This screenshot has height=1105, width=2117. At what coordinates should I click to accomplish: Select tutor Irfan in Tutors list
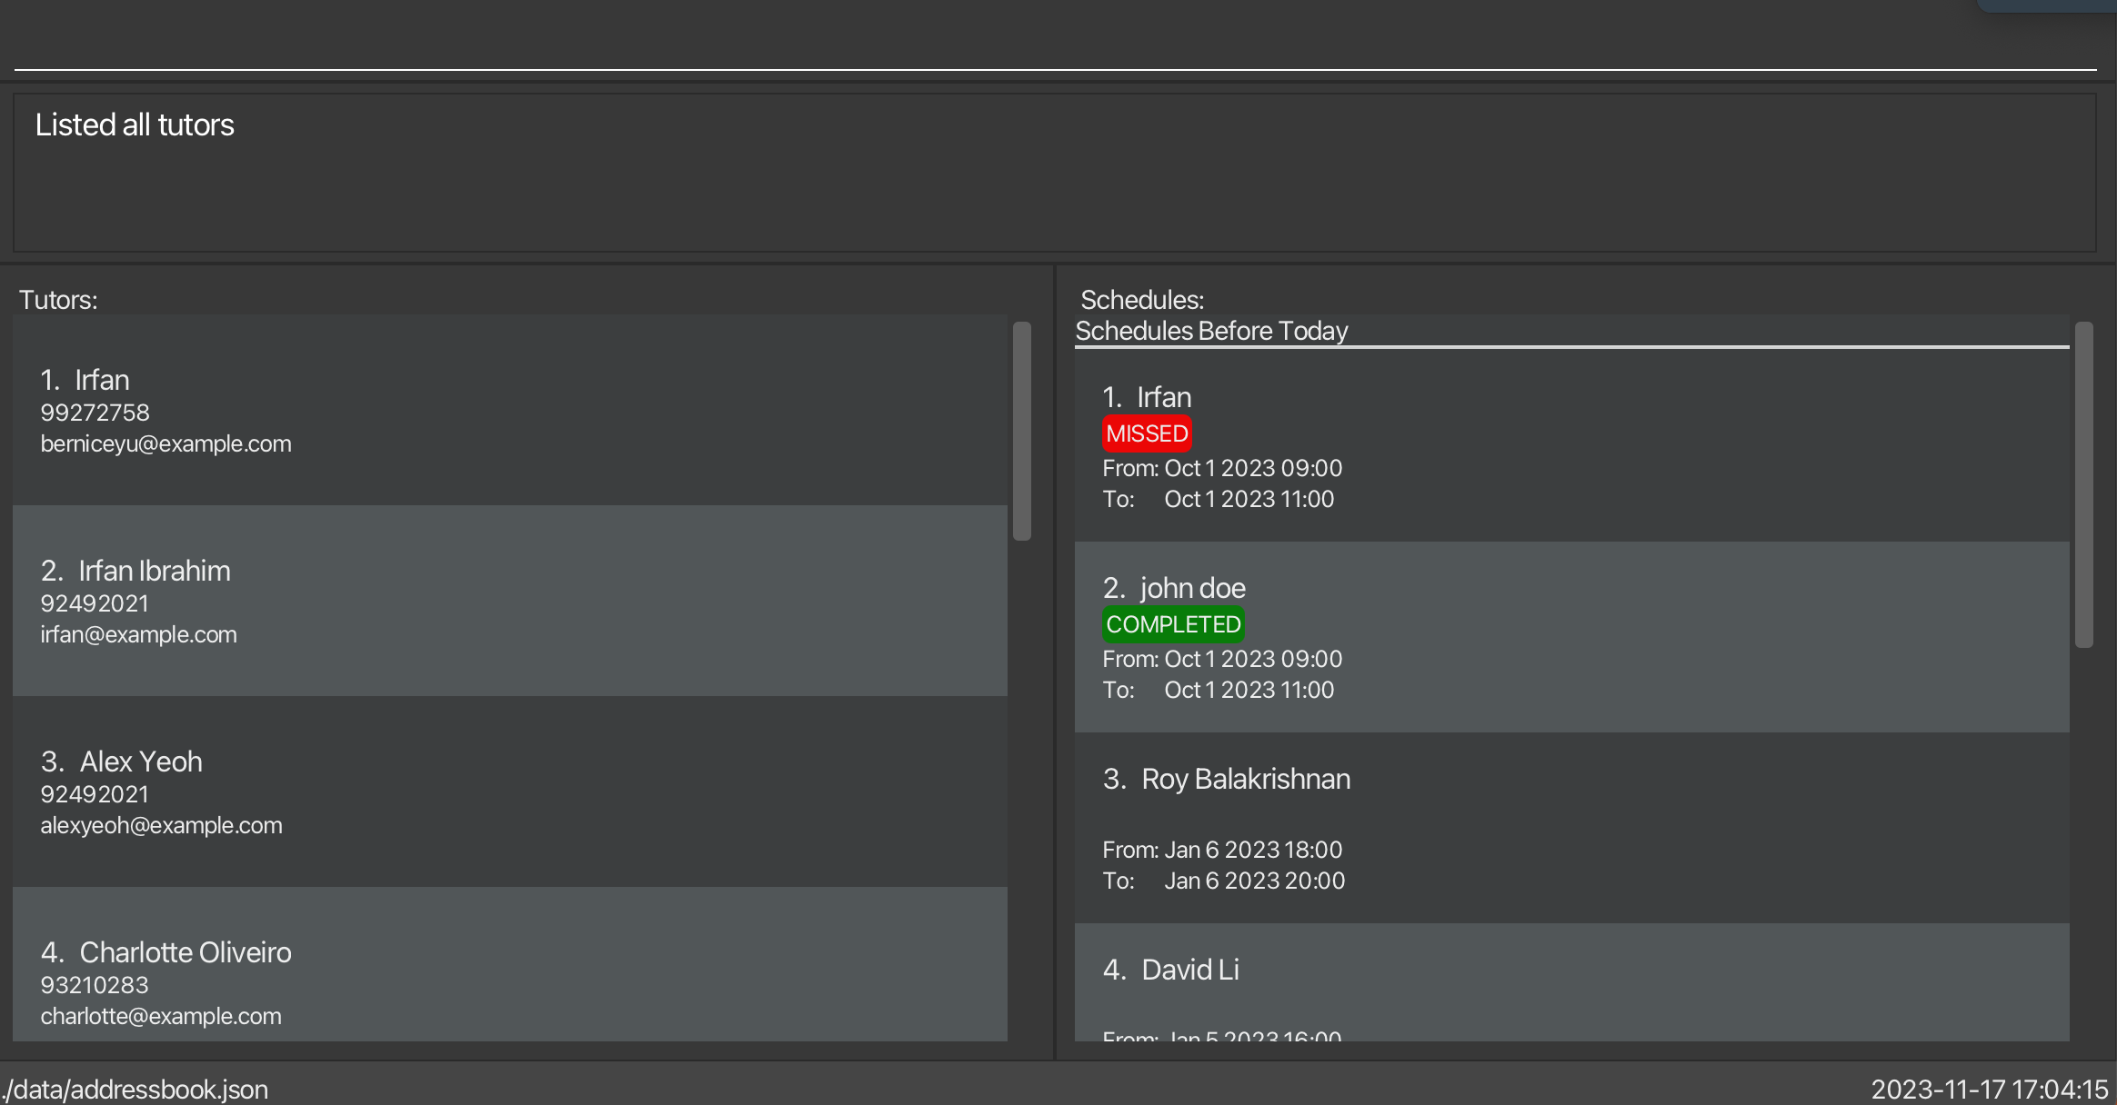click(x=509, y=411)
